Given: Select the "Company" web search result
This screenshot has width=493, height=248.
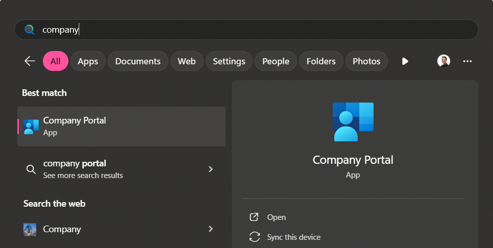Looking at the screenshot, I should tap(121, 229).
